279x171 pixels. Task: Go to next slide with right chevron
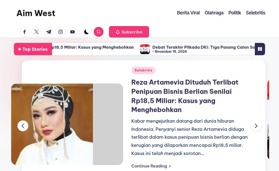256,126
